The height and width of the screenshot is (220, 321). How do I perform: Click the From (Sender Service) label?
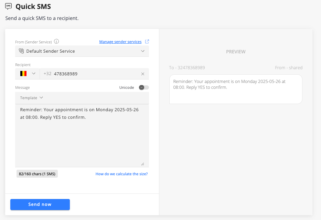tap(33, 42)
